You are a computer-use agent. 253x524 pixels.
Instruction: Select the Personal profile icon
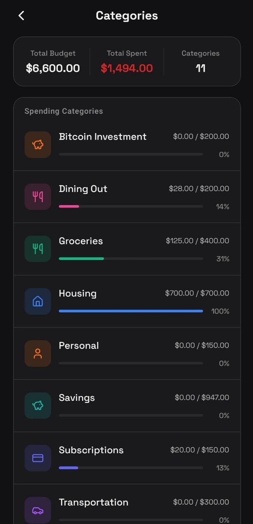(x=38, y=353)
